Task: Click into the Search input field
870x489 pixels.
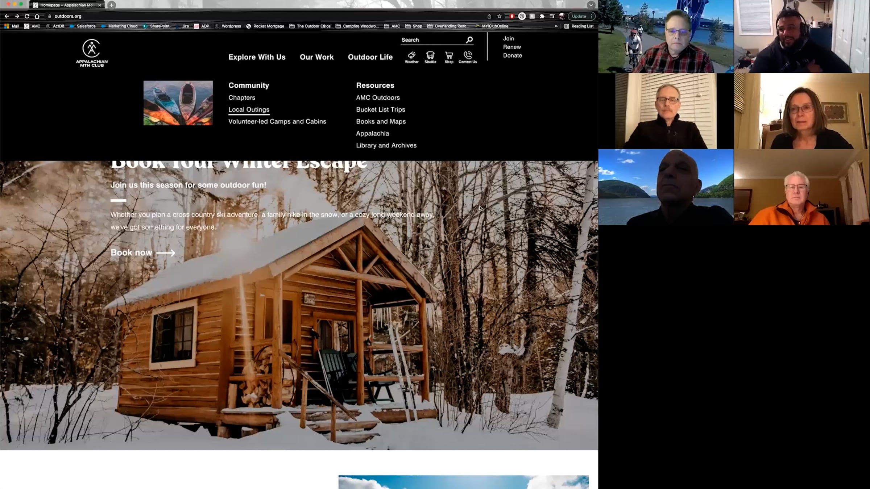Action: [x=431, y=40]
